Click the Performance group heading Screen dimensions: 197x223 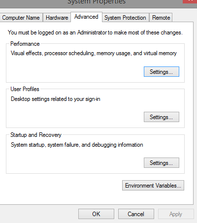(25, 44)
